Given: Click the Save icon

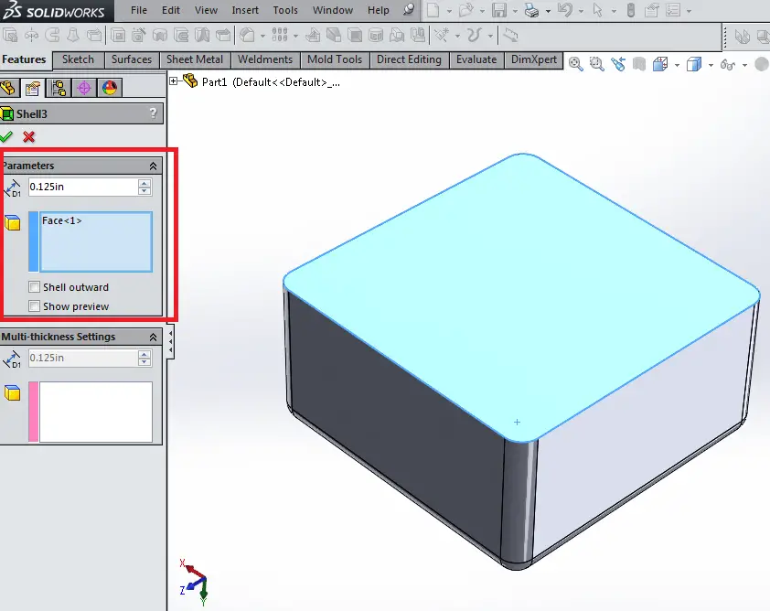Looking at the screenshot, I should click(x=499, y=10).
